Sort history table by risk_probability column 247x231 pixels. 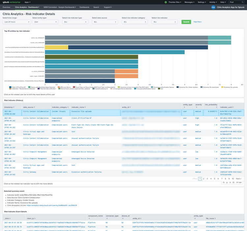tap(211, 106)
